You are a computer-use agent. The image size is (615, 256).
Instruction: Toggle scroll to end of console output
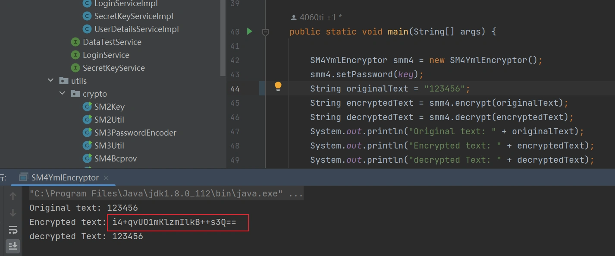tap(13, 246)
